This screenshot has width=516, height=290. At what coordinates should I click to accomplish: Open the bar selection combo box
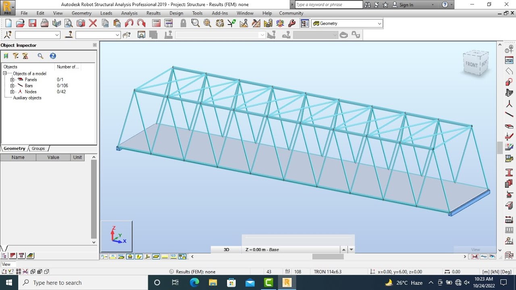[98, 35]
